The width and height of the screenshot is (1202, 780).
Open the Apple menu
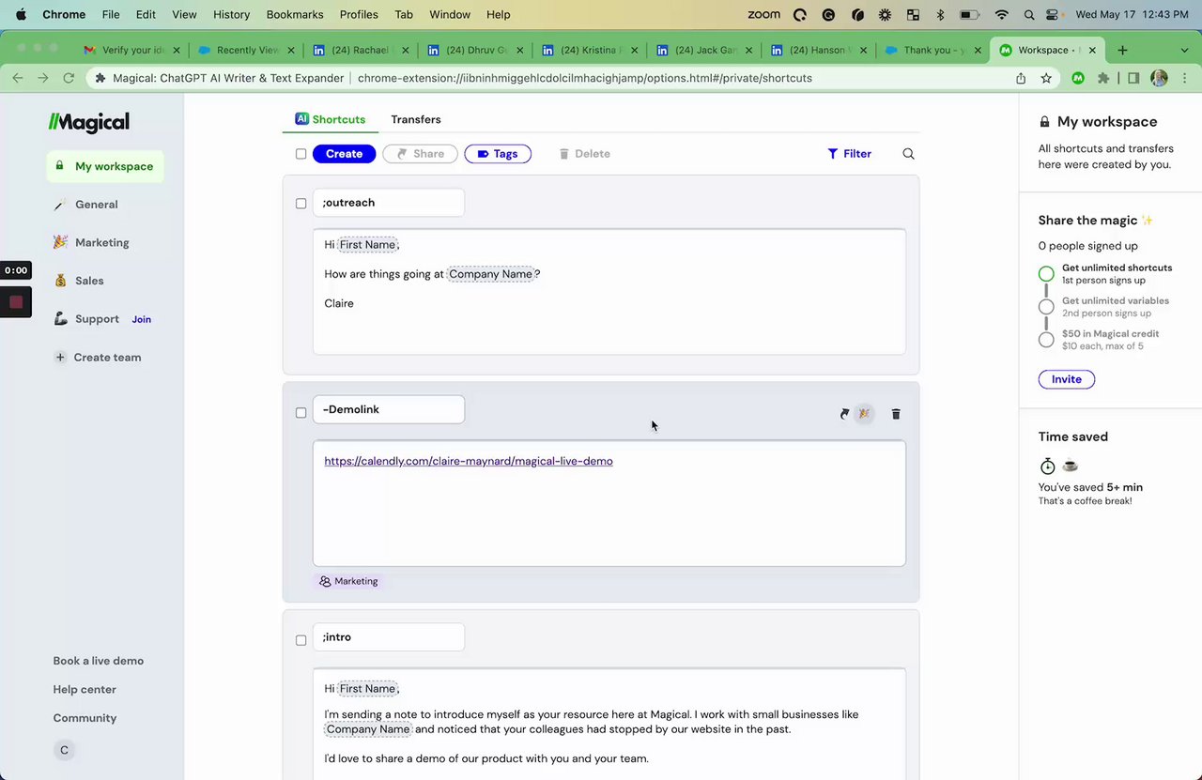pos(21,14)
